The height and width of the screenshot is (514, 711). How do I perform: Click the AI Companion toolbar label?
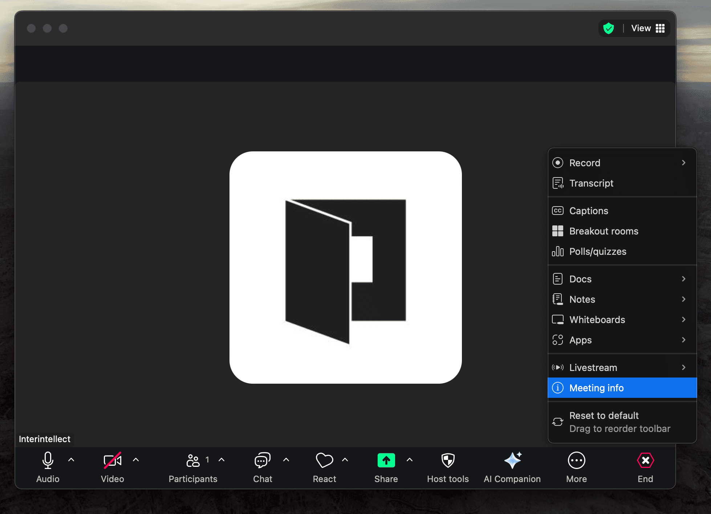tap(512, 479)
